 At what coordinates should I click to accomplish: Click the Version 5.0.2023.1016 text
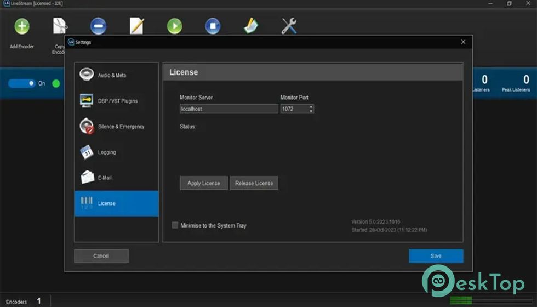tap(376, 221)
